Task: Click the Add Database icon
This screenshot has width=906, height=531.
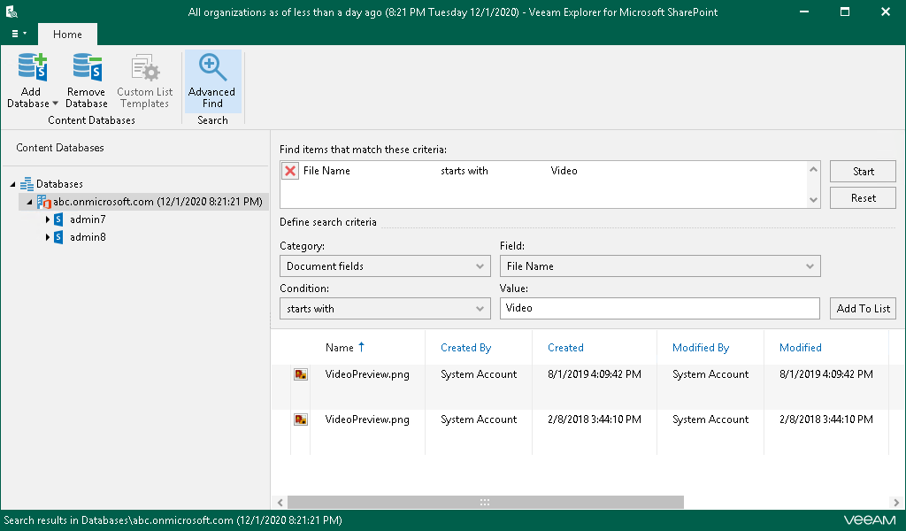Action: pyautogui.click(x=32, y=68)
